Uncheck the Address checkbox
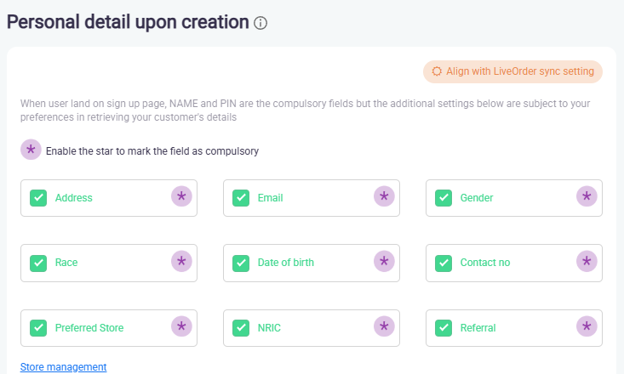This screenshot has width=624, height=374. pos(38,198)
